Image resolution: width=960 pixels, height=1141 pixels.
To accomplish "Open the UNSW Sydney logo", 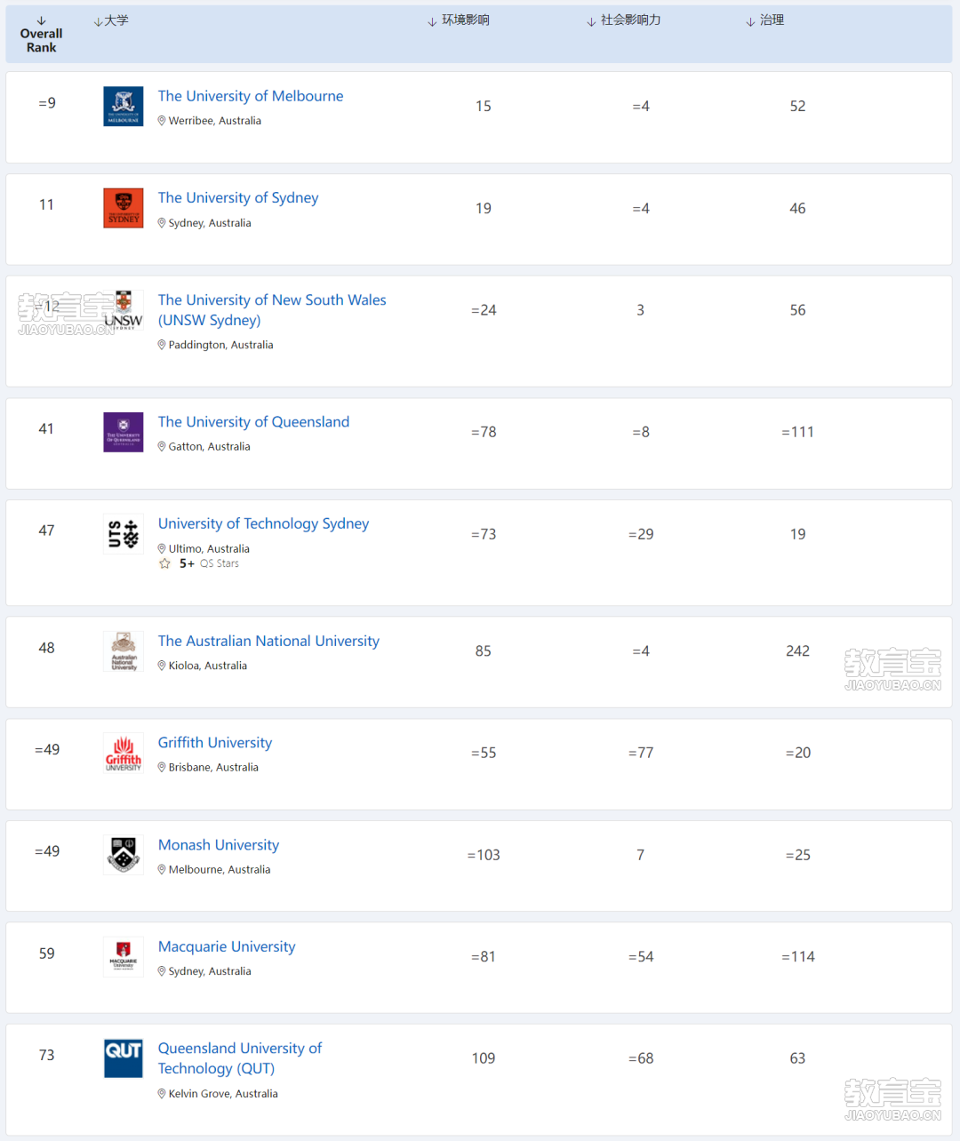I will click(124, 310).
